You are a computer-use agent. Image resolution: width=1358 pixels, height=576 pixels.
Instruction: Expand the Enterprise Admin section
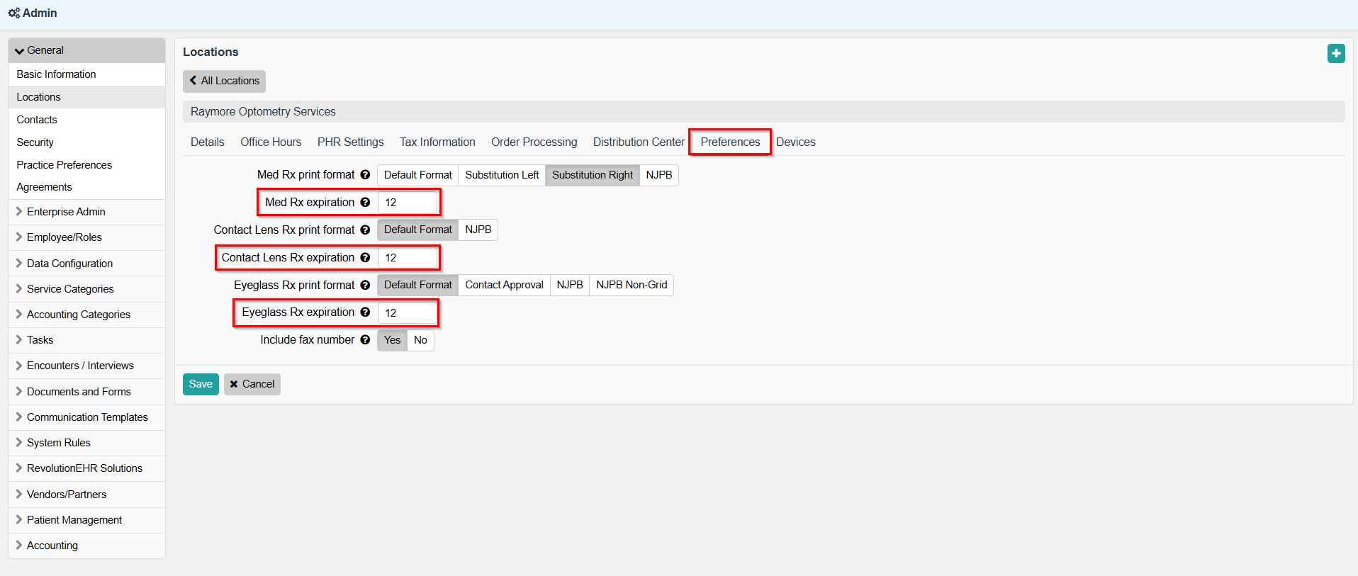coord(66,212)
